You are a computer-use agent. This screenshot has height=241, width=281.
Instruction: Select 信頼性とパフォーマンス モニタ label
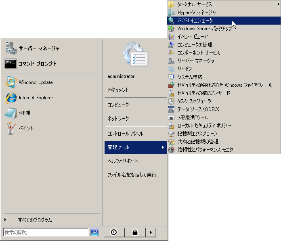pos(205,150)
